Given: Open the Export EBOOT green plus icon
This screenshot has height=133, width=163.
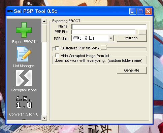Looking at the screenshot, I should 24,30.
